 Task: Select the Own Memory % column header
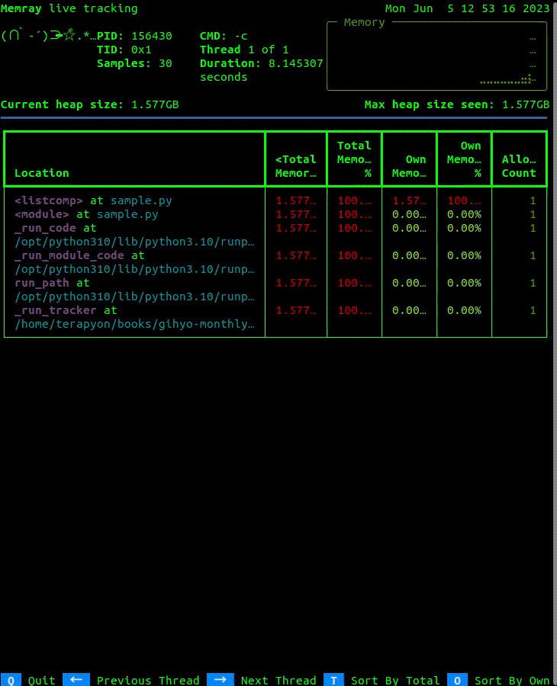[x=464, y=159]
